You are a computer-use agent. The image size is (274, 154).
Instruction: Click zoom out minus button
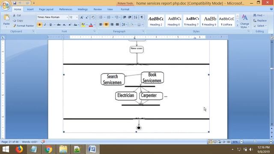(x=241, y=142)
